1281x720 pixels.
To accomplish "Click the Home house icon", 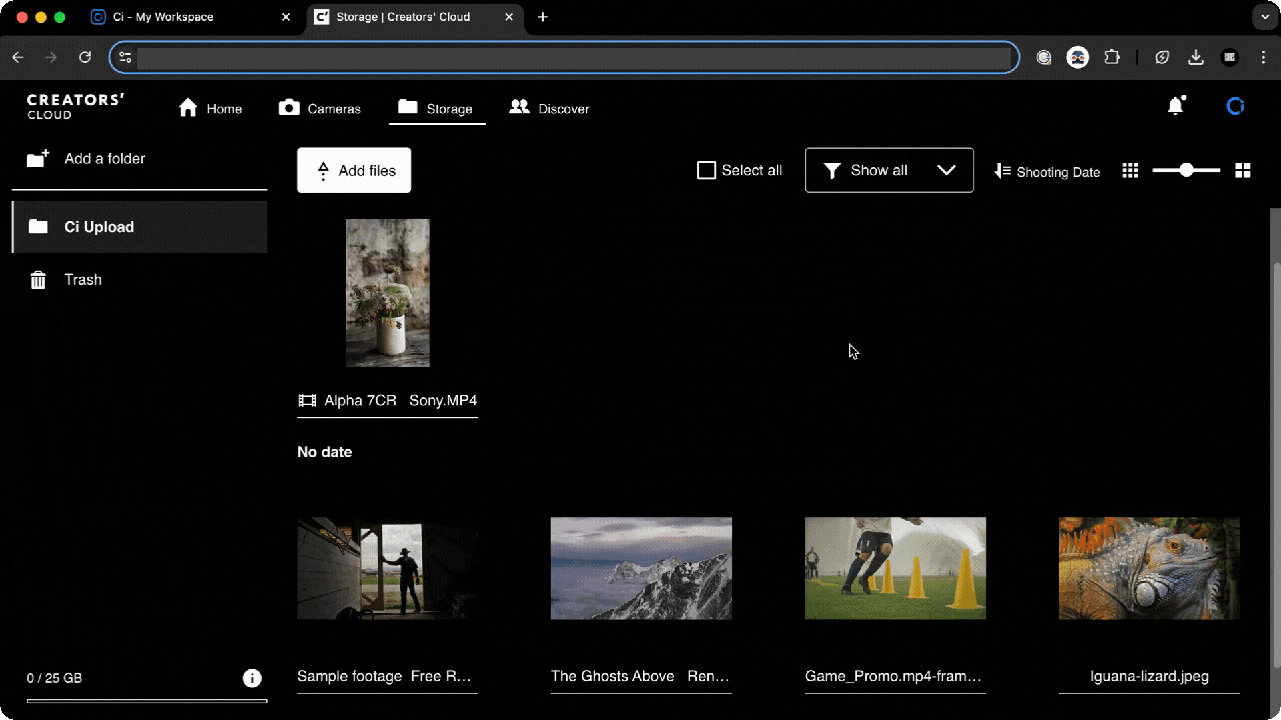I will point(188,107).
